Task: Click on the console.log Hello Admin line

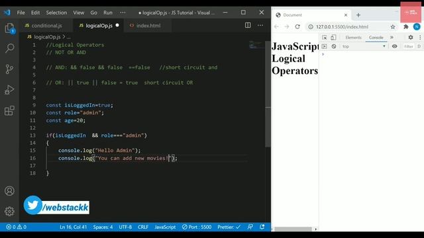Action: (x=99, y=150)
